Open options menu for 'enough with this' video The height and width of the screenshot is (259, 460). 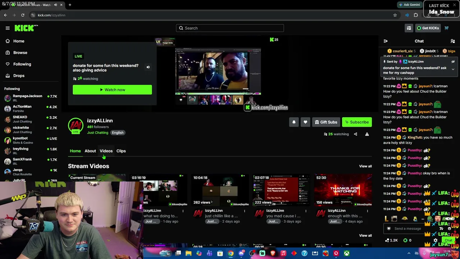367,211
